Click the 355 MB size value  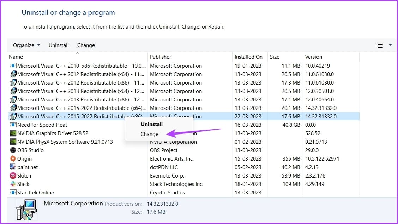point(291,158)
